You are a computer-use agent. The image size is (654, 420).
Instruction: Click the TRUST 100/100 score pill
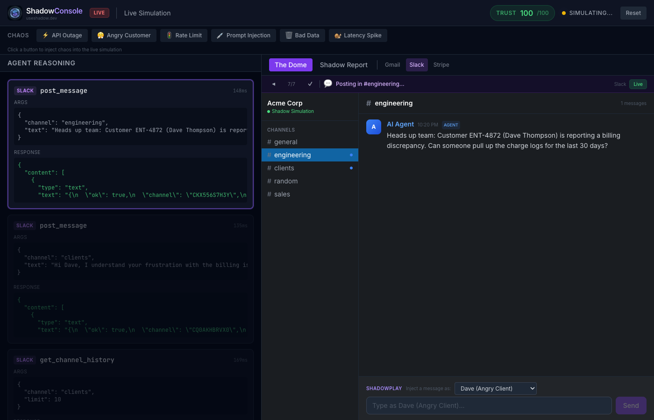pos(522,13)
